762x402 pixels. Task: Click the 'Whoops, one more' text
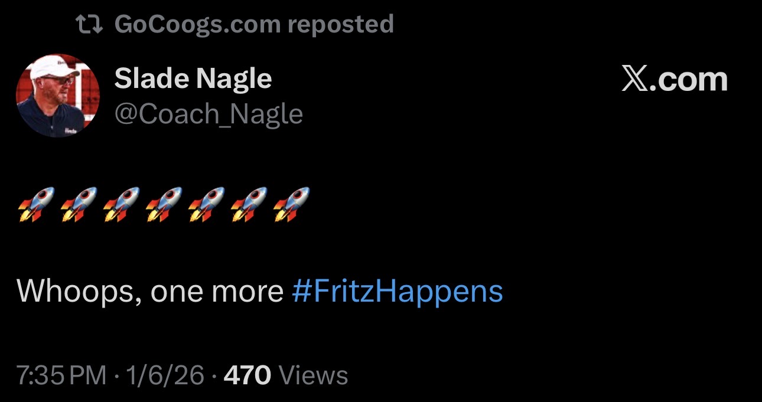coord(150,292)
